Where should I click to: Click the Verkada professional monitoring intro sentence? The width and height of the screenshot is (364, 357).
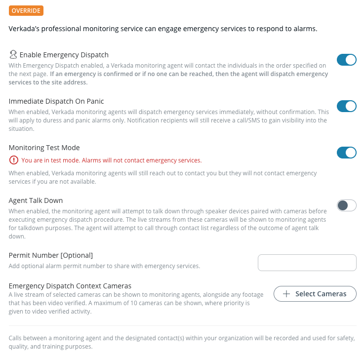click(163, 29)
